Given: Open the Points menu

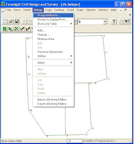Looking at the screenshot, I should 27,10.
